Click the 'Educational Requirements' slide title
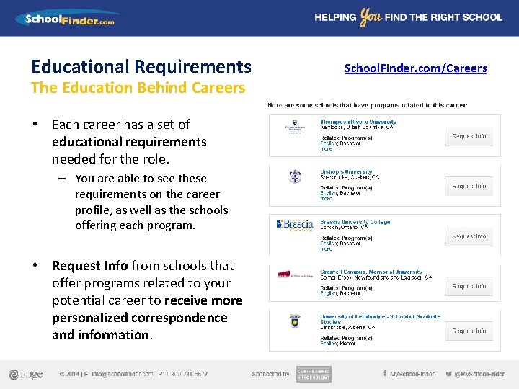 click(x=141, y=66)
